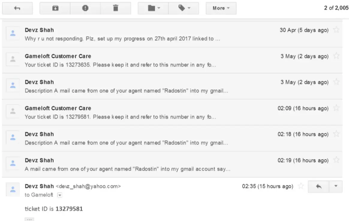Show recipient details next to 'to Gameloft'
349x221 pixels.
[59, 195]
